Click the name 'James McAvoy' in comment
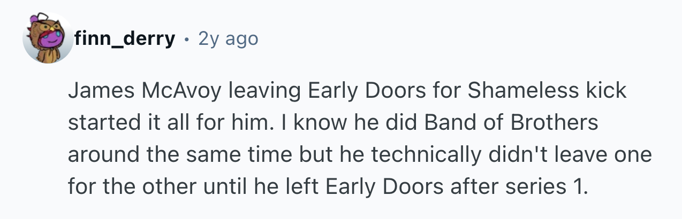Screen dimensions: 682x219 point(145,91)
